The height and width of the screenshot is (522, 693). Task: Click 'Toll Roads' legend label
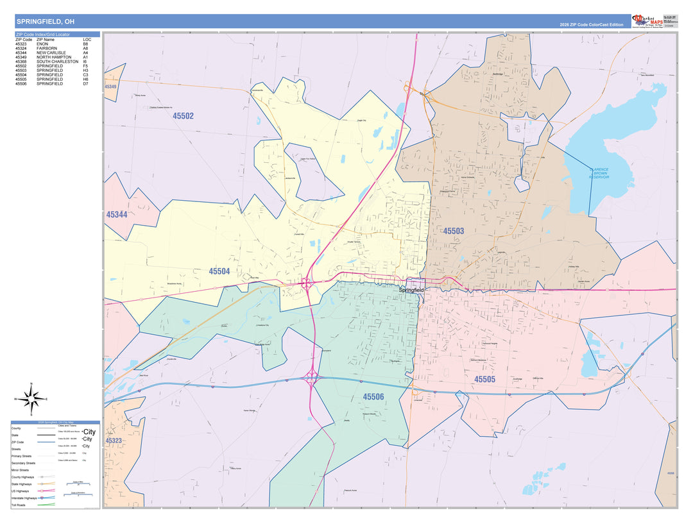click(x=19, y=505)
